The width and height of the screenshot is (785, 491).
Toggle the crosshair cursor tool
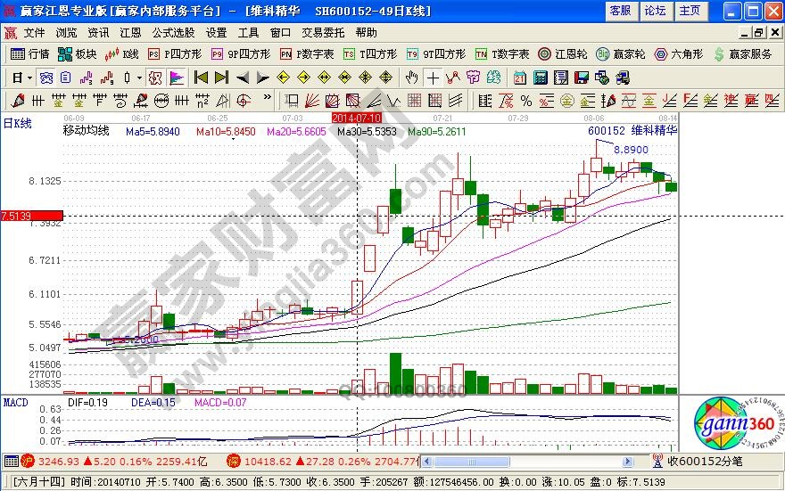coord(433,77)
